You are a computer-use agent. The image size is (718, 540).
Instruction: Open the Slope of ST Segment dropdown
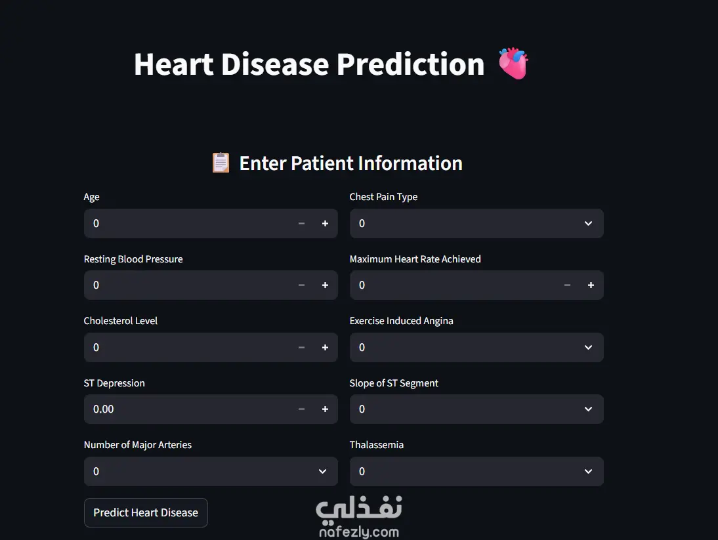476,409
